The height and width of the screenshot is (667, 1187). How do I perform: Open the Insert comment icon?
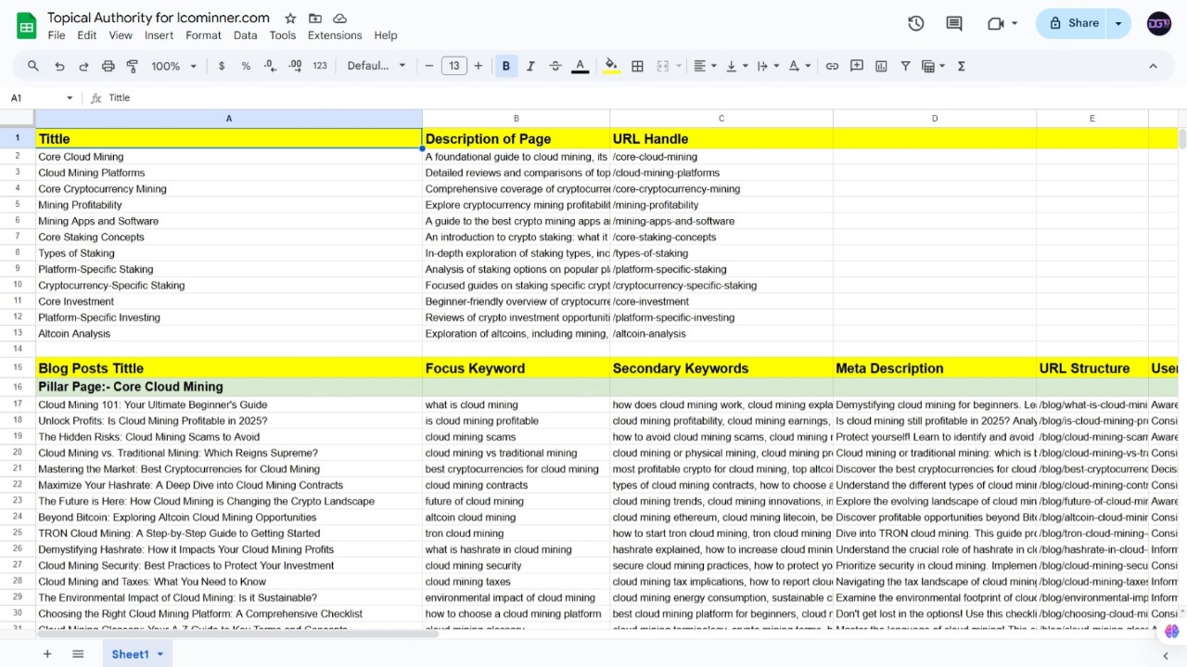pos(857,66)
